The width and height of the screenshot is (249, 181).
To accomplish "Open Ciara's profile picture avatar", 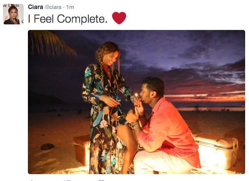I will coord(13,14).
